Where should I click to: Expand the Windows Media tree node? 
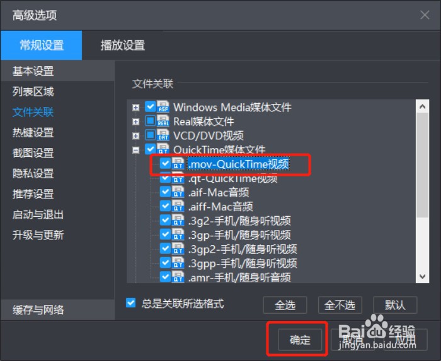(136, 107)
